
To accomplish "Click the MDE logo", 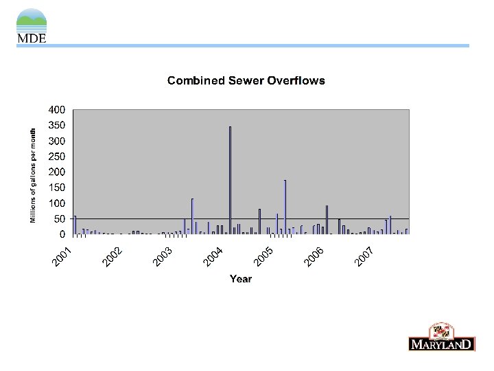I will point(32,26).
